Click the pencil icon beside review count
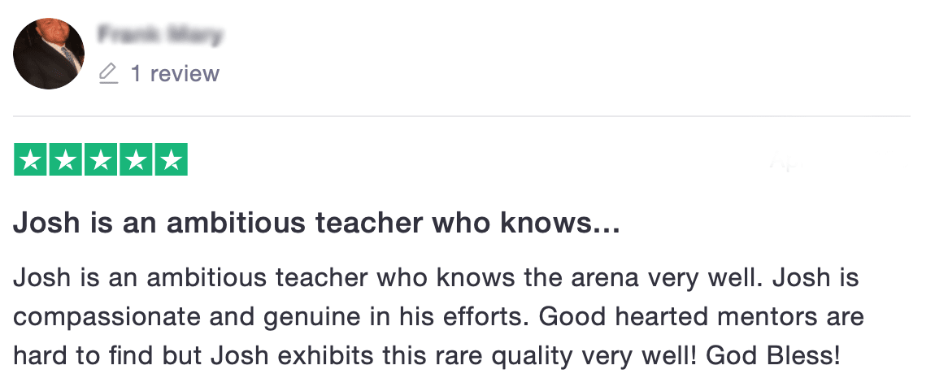 (108, 74)
